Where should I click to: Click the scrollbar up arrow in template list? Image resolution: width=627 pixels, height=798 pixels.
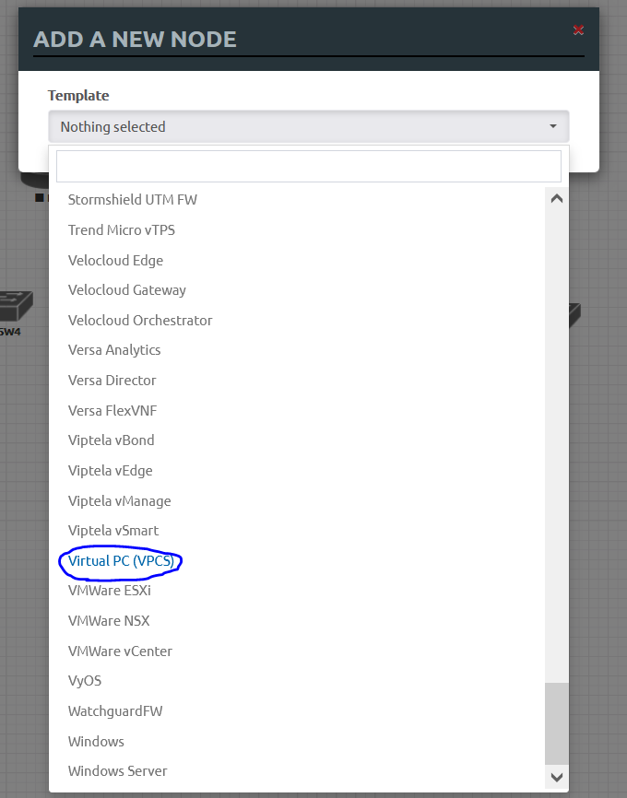[x=557, y=199]
